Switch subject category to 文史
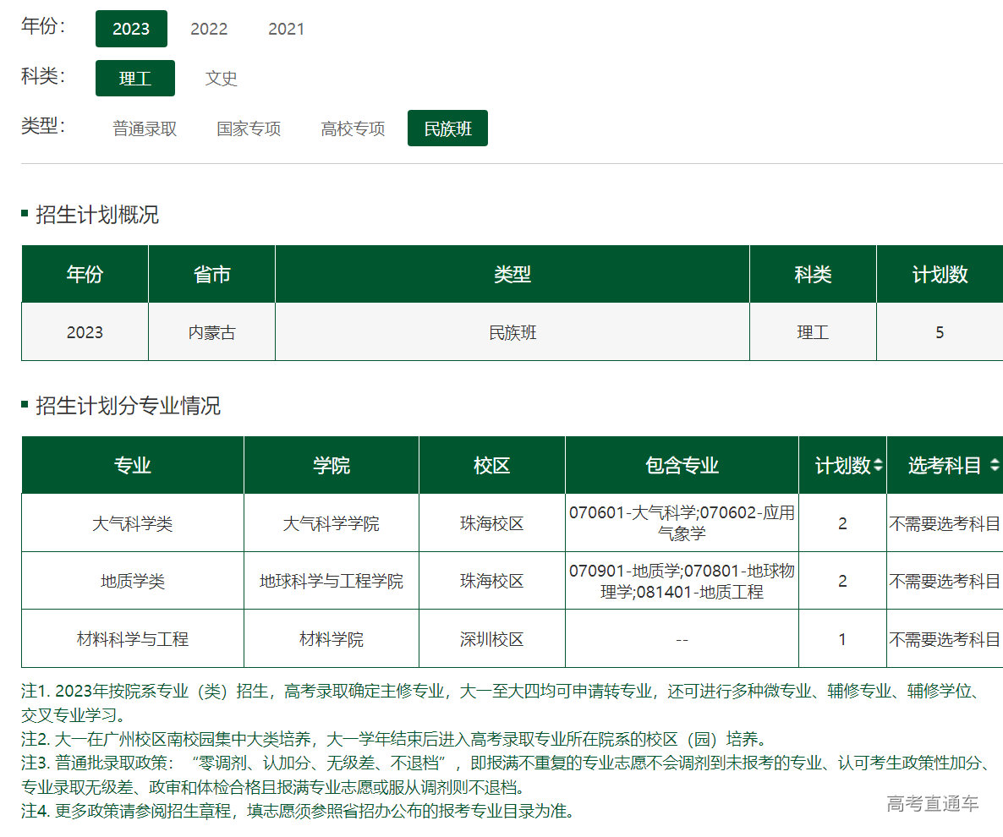1003x837 pixels. [221, 79]
